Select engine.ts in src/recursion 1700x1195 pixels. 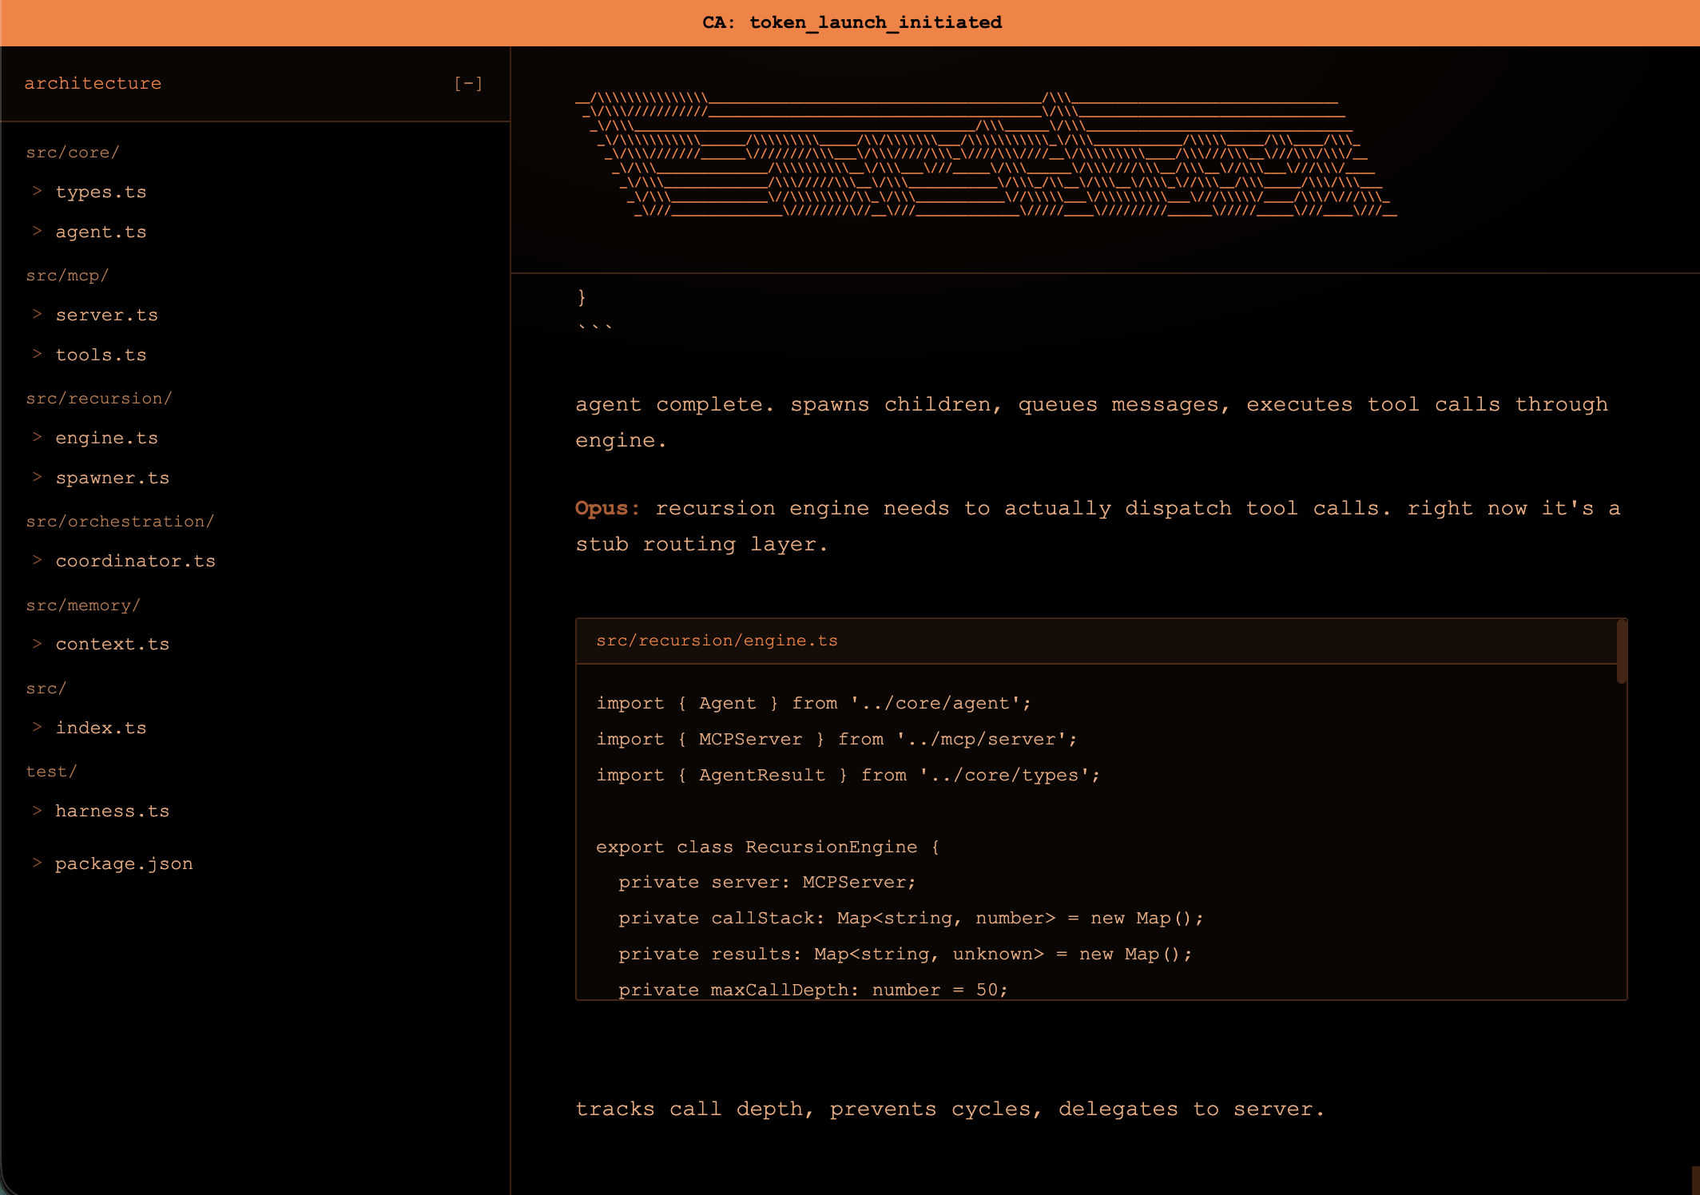[106, 438]
